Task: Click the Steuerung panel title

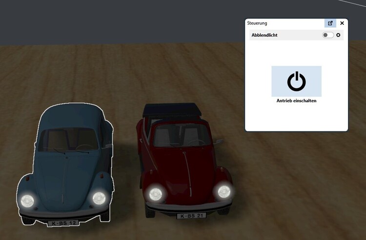Action: tap(257, 23)
